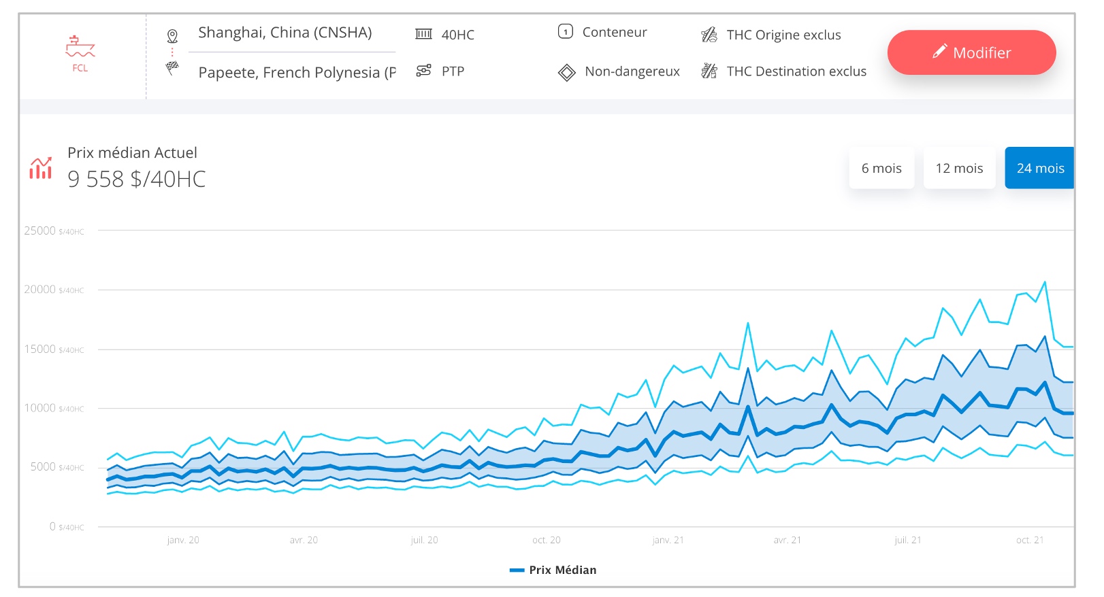
Task: Click the juil. 20 axis label
Action: pyautogui.click(x=424, y=540)
